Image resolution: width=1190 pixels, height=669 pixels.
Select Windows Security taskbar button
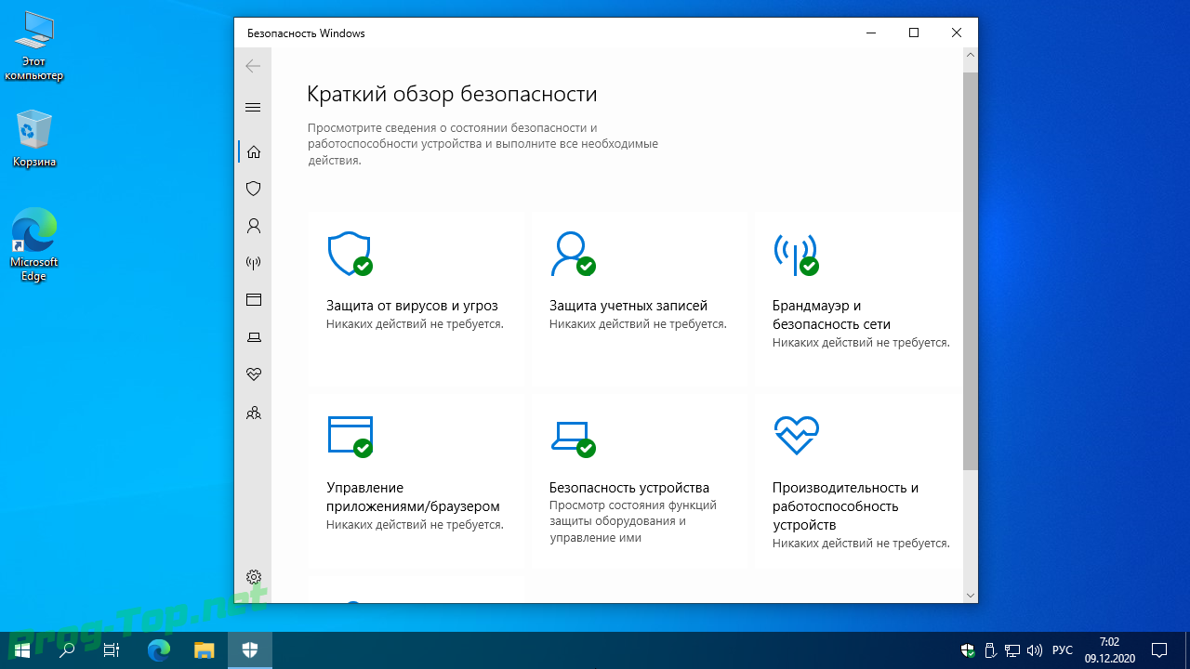(x=249, y=650)
